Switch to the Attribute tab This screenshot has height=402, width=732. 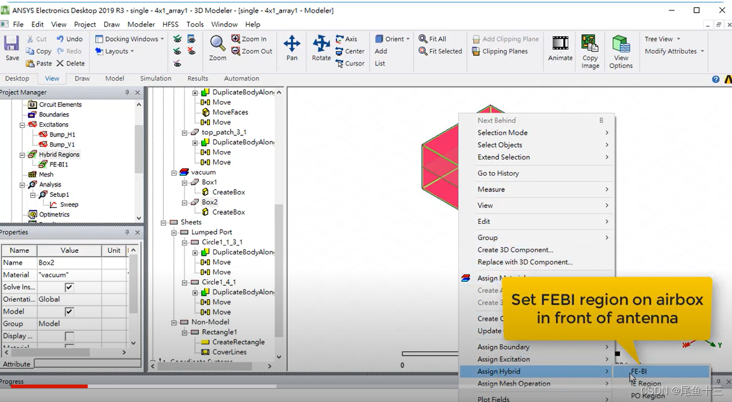click(x=16, y=364)
